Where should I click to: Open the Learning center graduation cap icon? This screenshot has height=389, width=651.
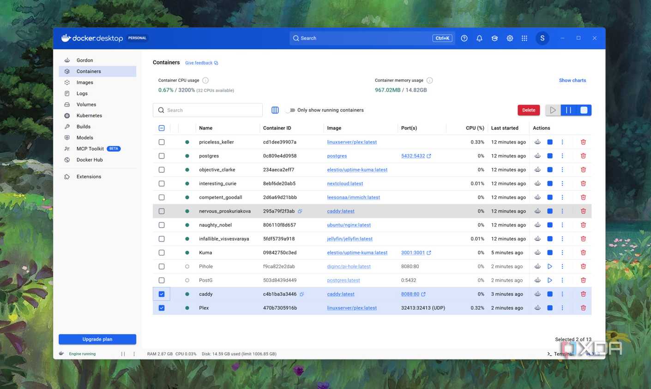click(494, 38)
